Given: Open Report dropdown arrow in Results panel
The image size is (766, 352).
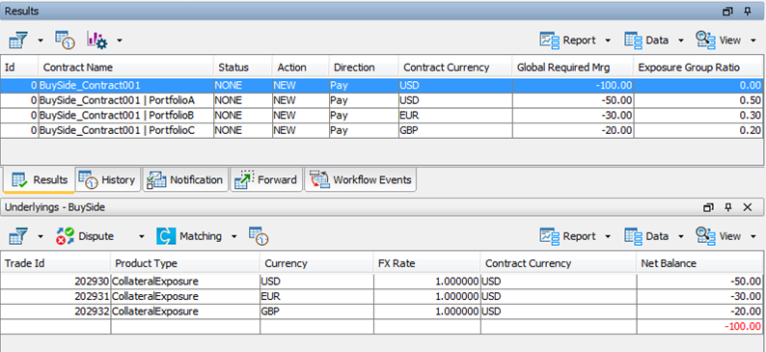Looking at the screenshot, I should pyautogui.click(x=608, y=41).
